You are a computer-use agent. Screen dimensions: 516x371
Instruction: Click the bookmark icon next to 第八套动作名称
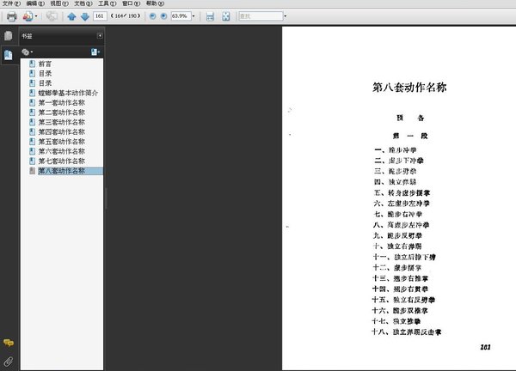tap(33, 171)
